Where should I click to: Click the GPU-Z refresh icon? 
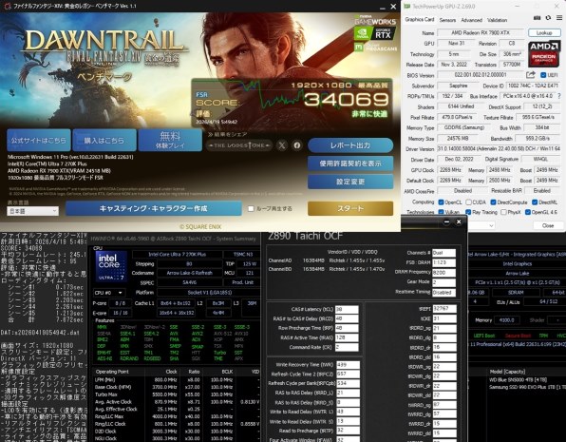(x=548, y=18)
